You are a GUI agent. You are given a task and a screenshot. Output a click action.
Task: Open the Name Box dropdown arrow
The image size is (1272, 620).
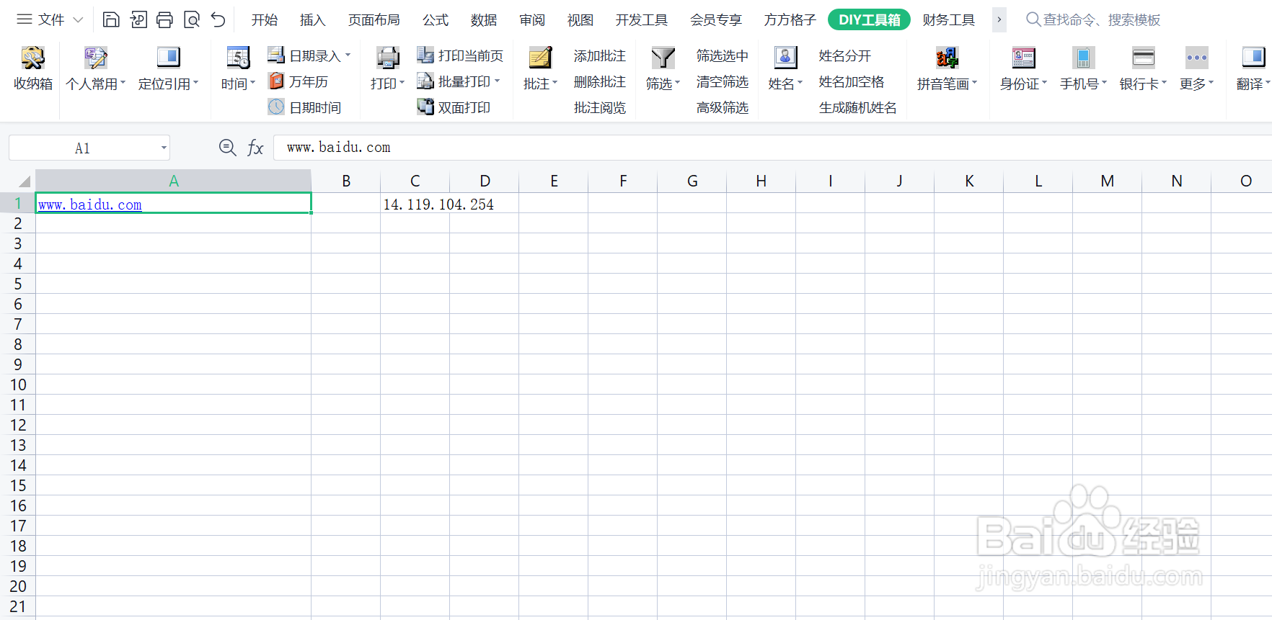point(164,148)
